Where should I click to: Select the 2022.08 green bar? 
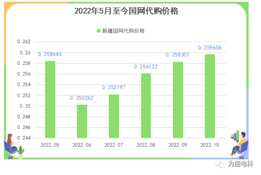click(x=146, y=106)
